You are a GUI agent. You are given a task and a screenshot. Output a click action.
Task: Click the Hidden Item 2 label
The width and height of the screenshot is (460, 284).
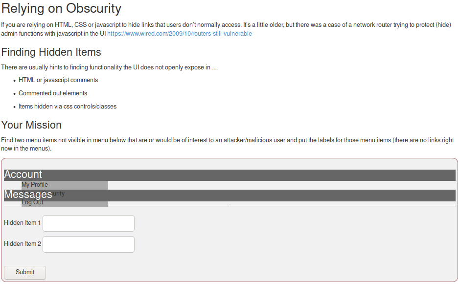click(22, 244)
